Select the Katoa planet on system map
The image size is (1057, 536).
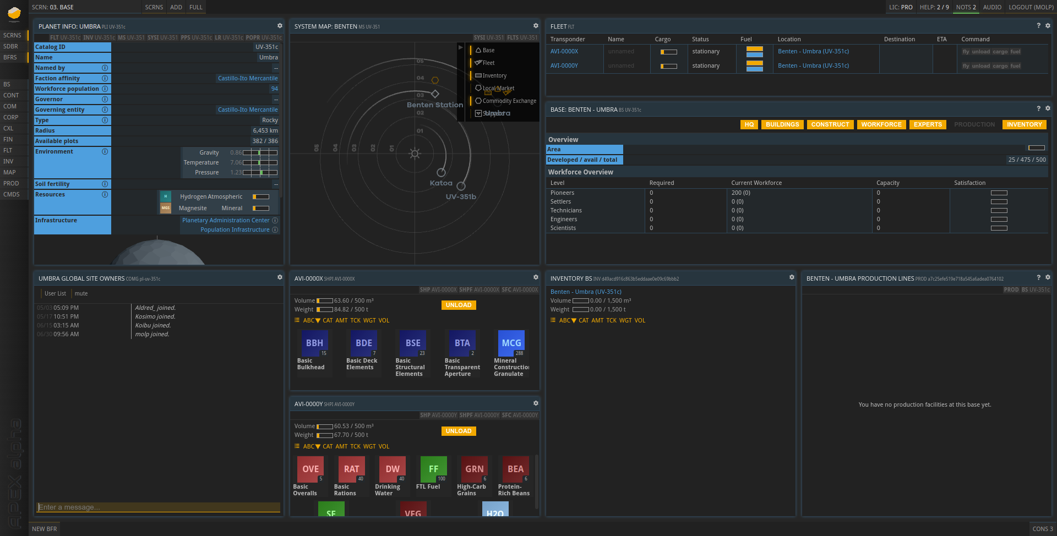click(441, 173)
